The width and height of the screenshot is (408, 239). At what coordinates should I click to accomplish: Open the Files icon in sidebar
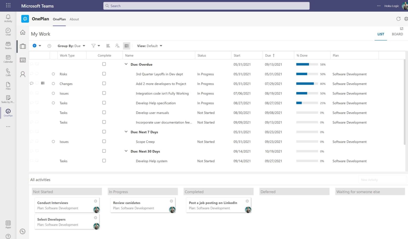tap(8, 86)
